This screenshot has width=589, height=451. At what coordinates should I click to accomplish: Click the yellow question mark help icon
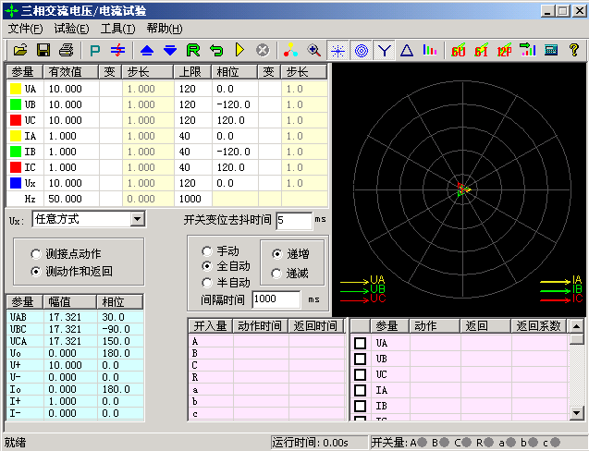tap(573, 50)
